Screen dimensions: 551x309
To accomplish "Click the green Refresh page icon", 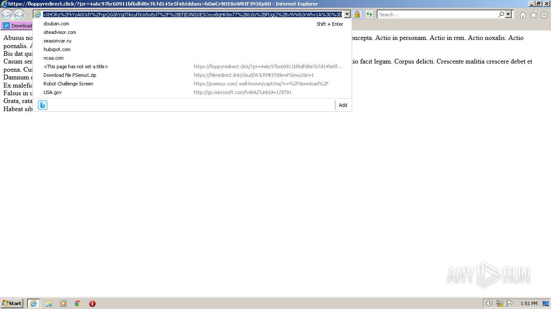I will pos(369,14).
